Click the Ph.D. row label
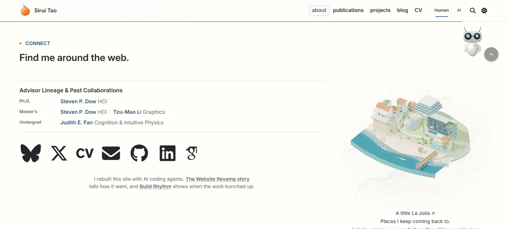The image size is (509, 229). click(25, 101)
